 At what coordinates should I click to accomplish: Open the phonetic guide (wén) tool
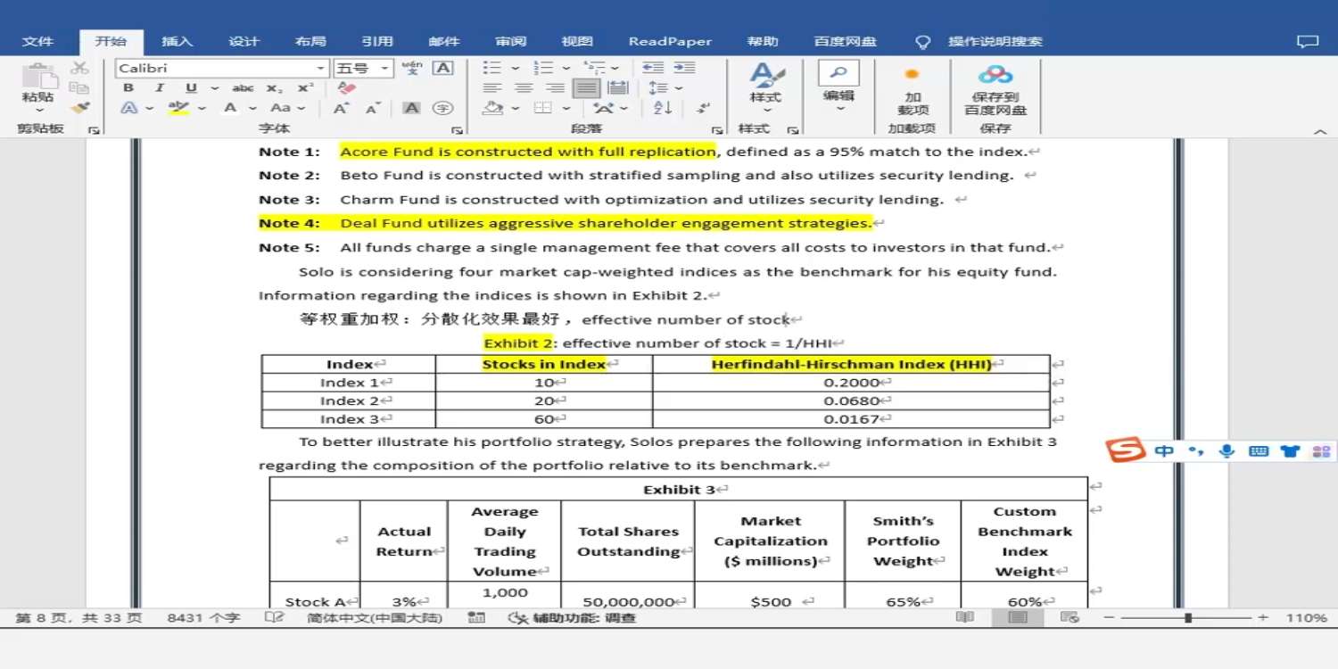pyautogui.click(x=412, y=69)
